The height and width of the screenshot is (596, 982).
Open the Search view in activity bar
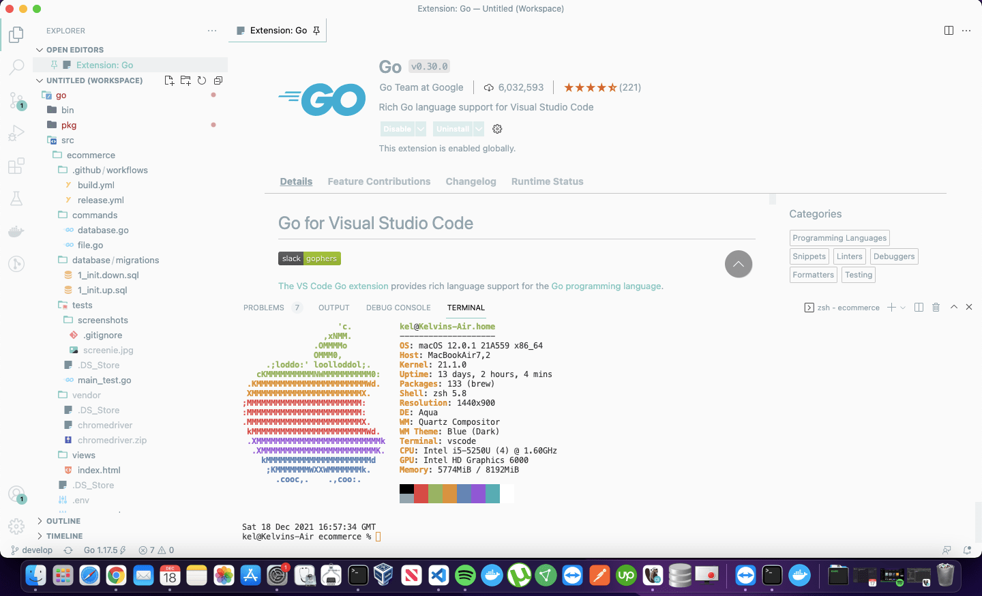pos(16,67)
